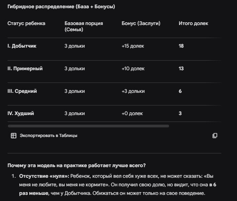Click the "Бонус (Заслуги)" column header
237x201 pixels.
(x=141, y=23)
